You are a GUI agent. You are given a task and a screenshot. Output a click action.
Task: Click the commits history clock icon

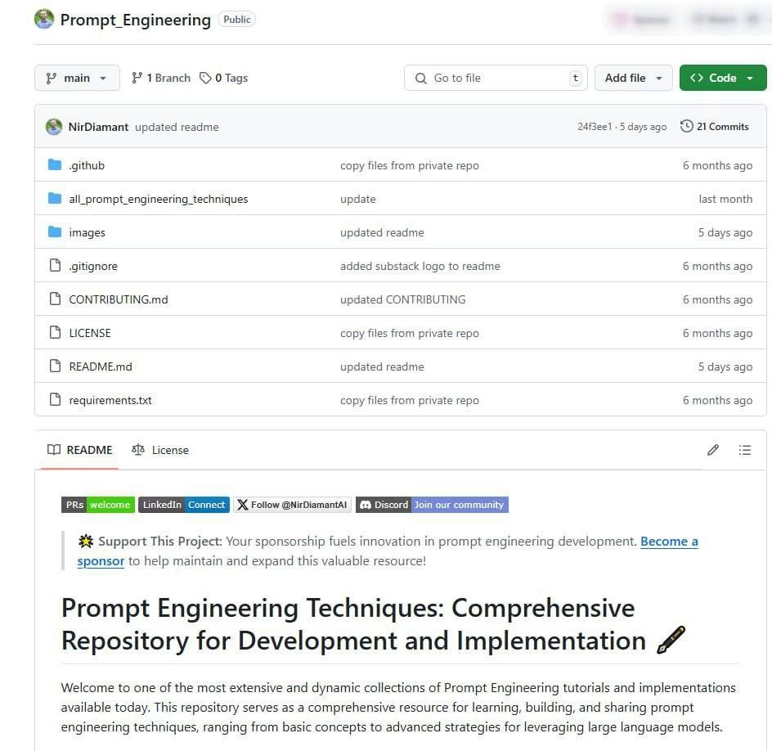[x=686, y=127]
